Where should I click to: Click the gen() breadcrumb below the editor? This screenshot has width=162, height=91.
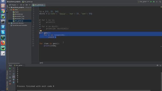(x=41, y=63)
